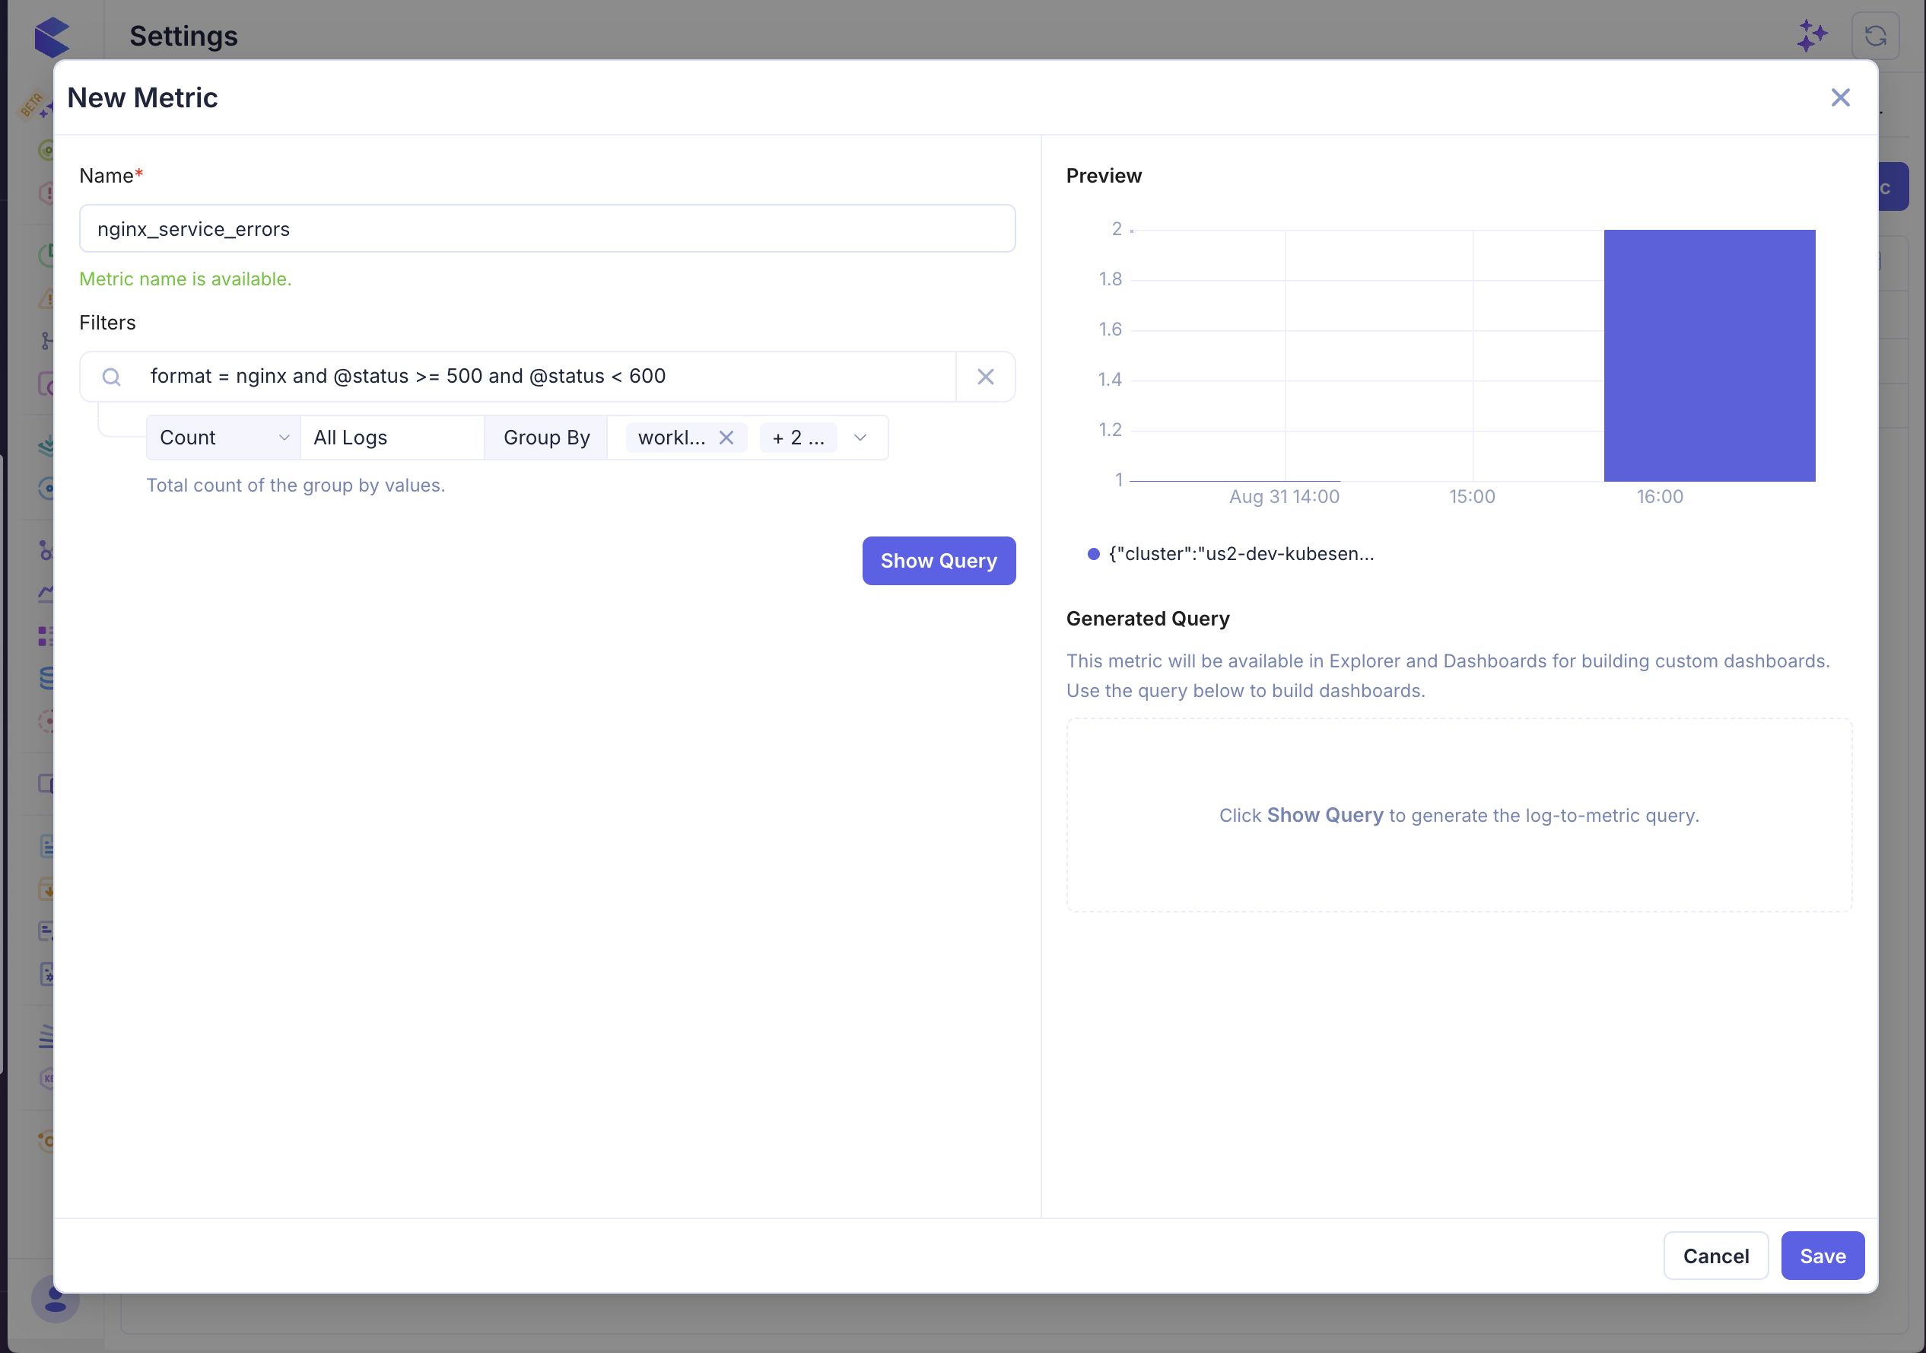Click the Show Query button

(939, 561)
